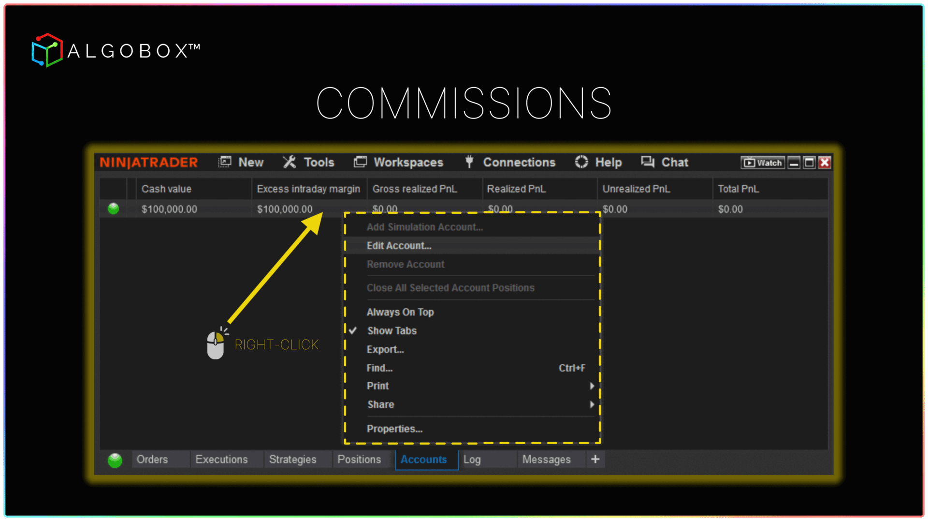Viewport: 928px width, 521px height.
Task: Click the Cash value column header
Action: pos(167,189)
